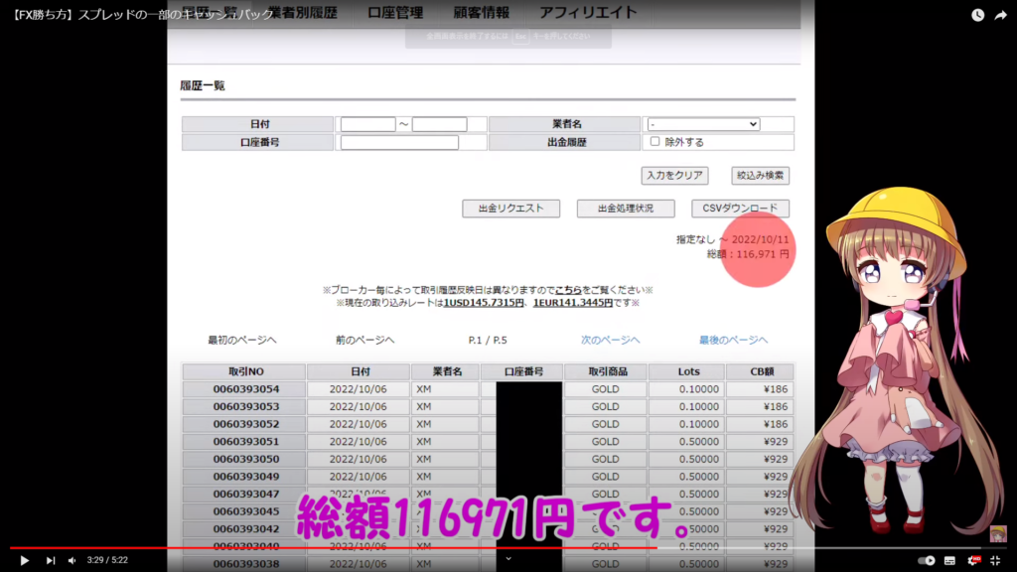Toggle the autoplay switch
Image resolution: width=1017 pixels, height=572 pixels.
[x=927, y=560]
